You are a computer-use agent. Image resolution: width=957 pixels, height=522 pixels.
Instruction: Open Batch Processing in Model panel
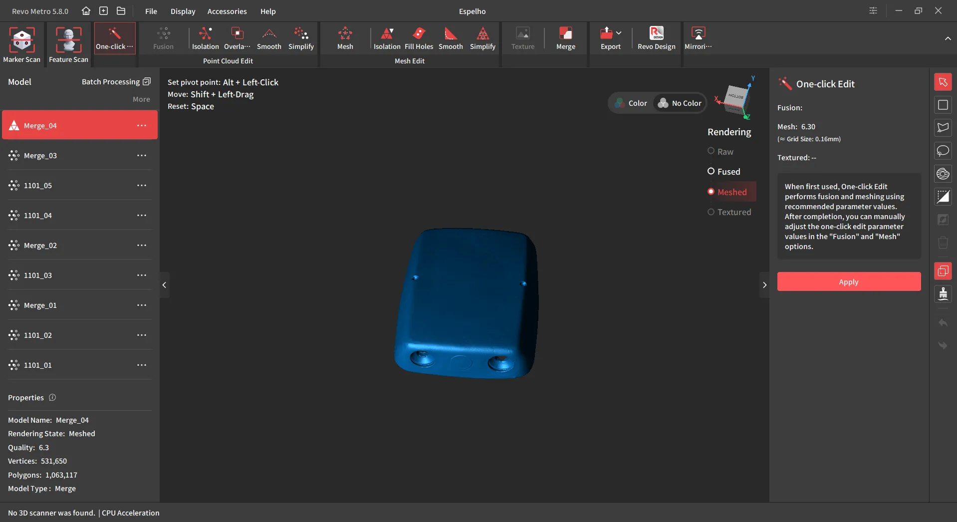pos(116,81)
